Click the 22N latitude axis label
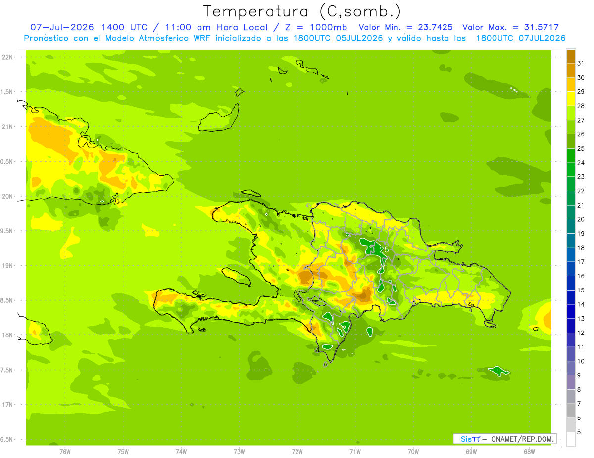 point(7,57)
